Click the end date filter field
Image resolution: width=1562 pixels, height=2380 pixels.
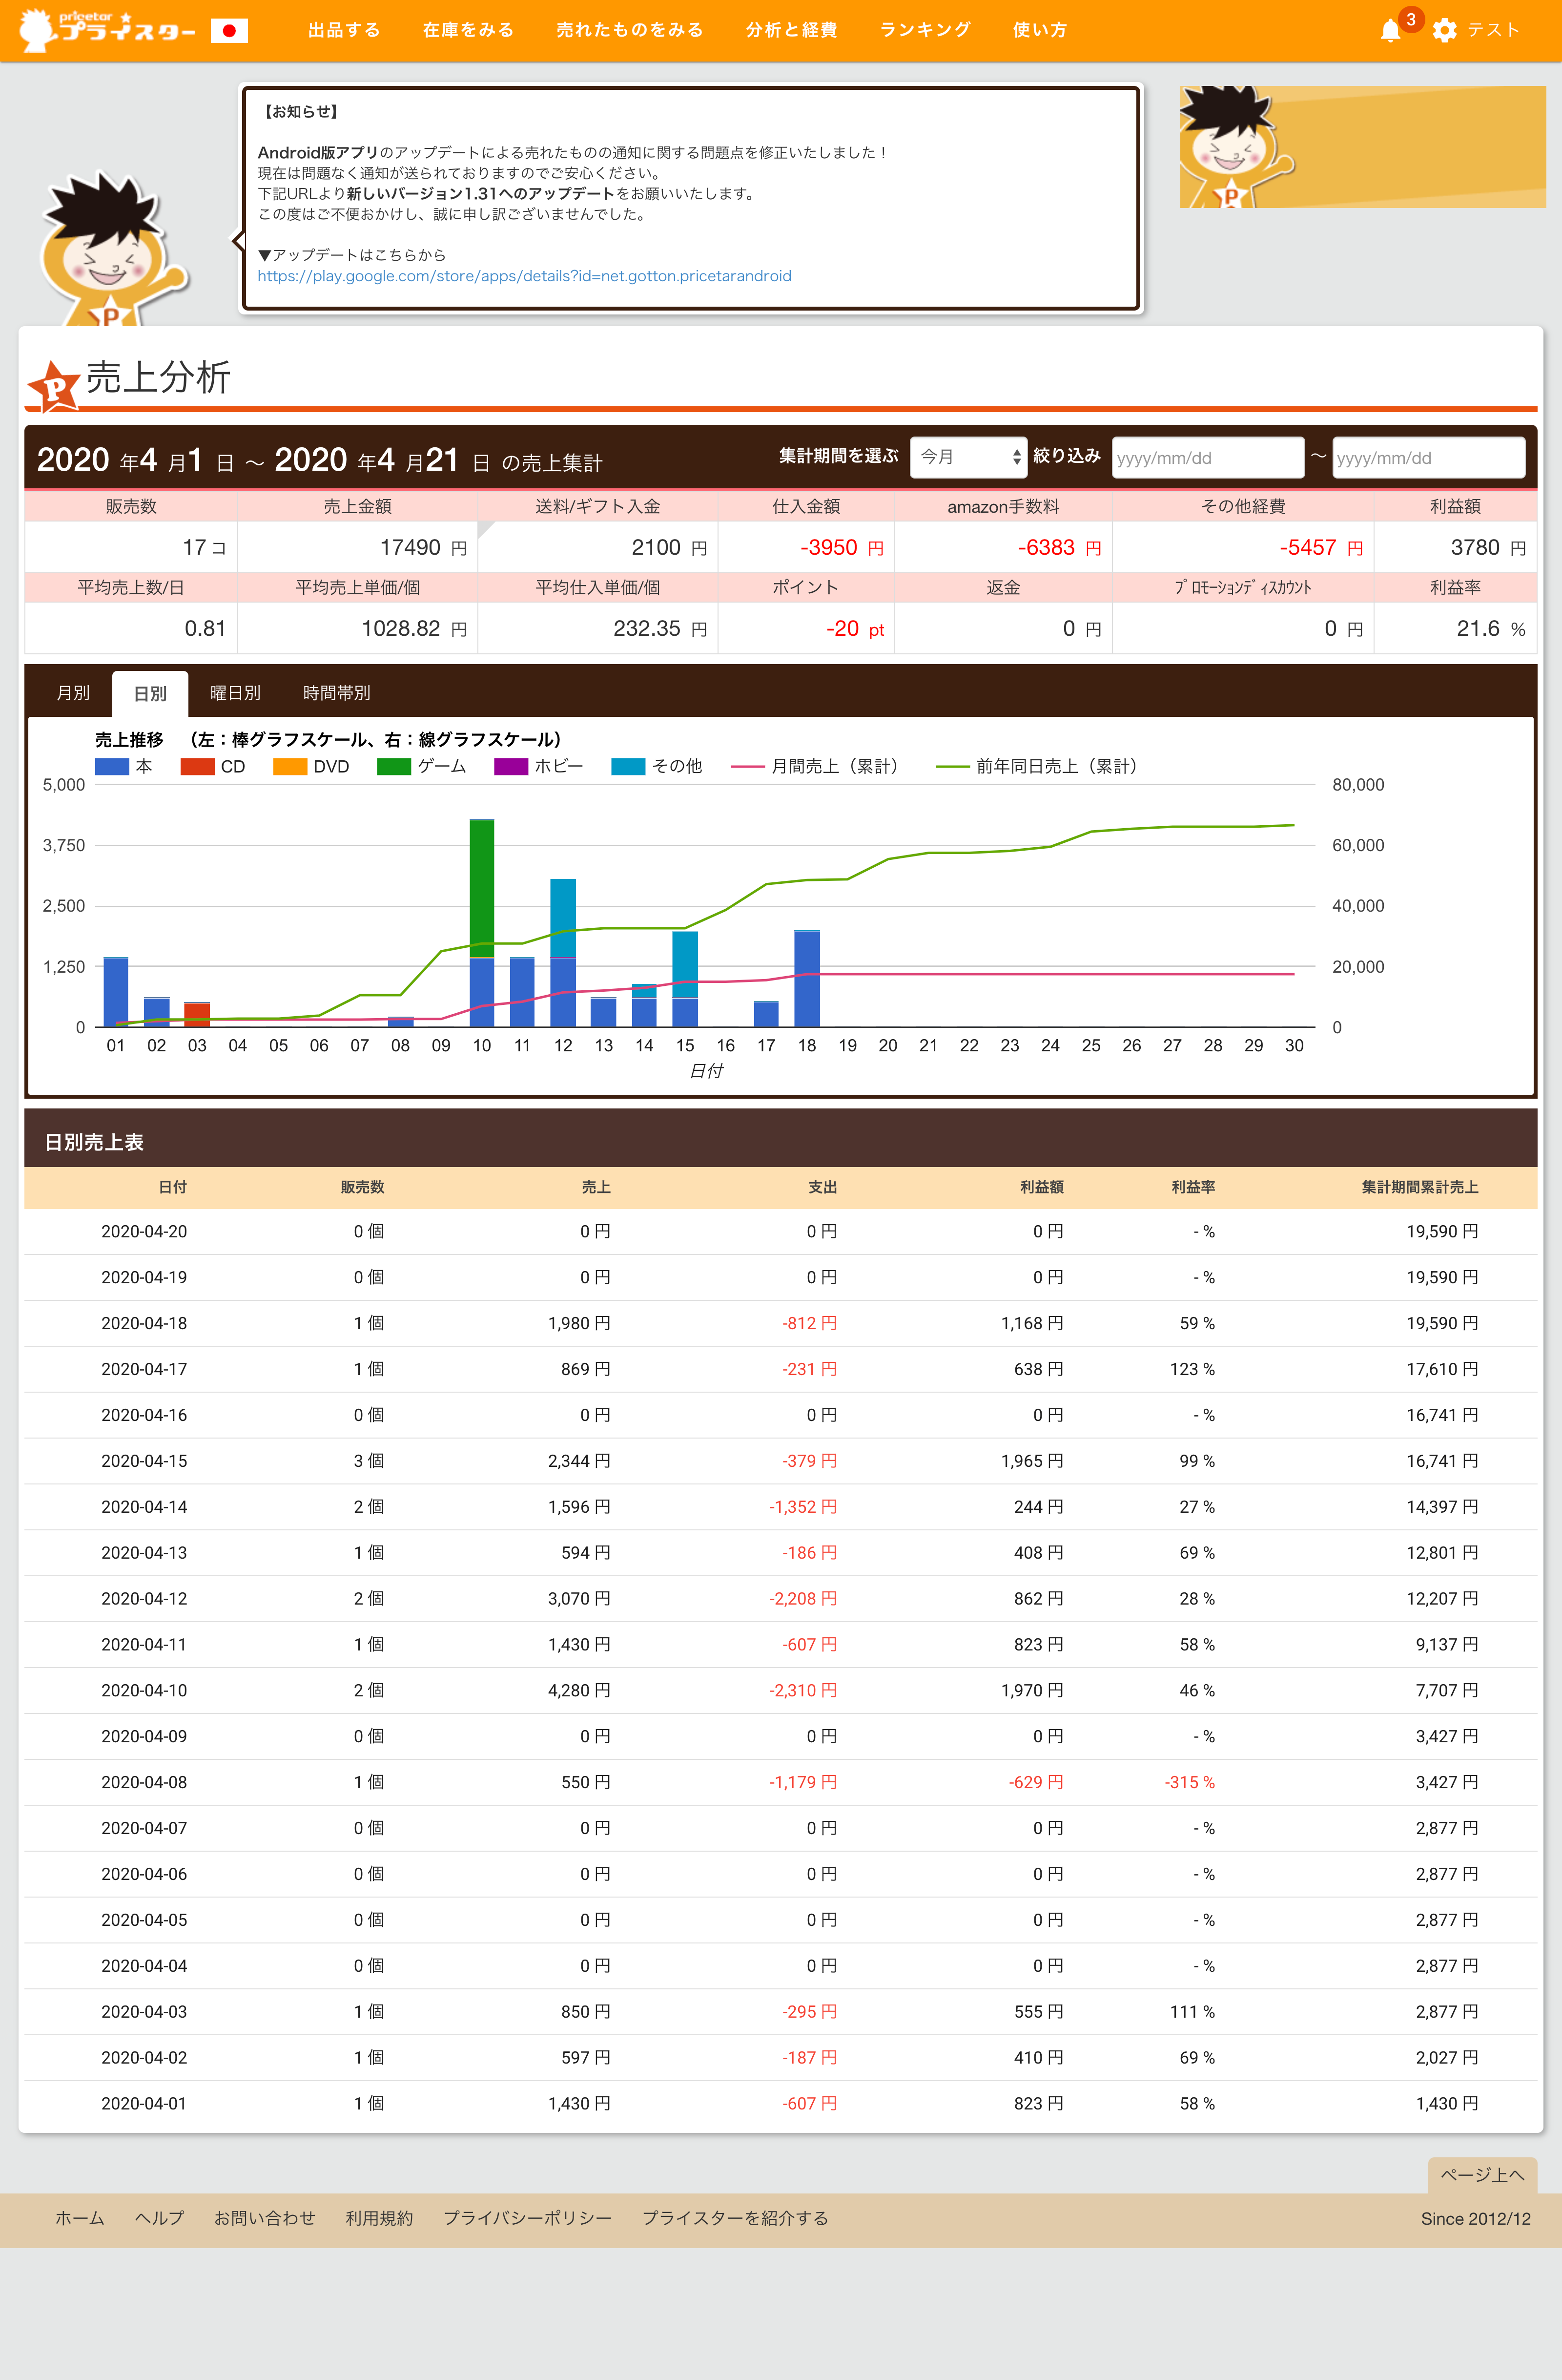click(1428, 458)
